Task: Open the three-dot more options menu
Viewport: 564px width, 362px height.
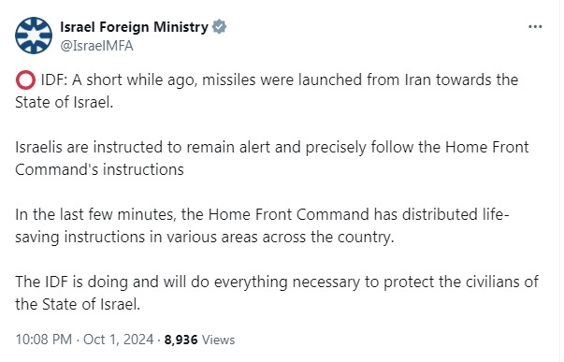Action: [535, 26]
